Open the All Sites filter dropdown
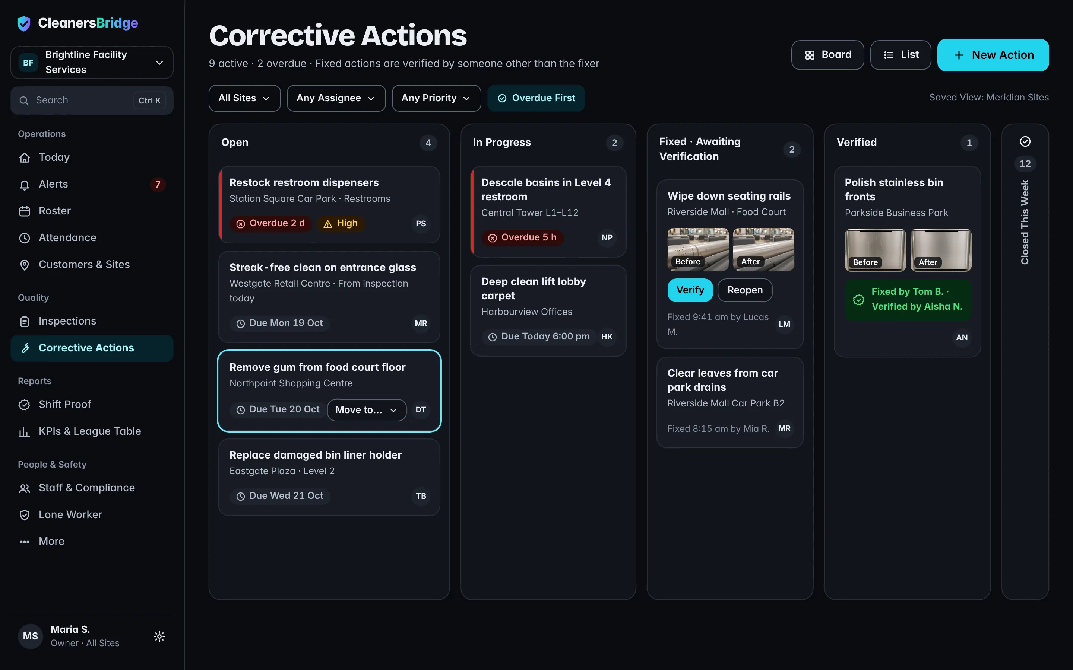Image resolution: width=1073 pixels, height=670 pixels. pos(244,98)
